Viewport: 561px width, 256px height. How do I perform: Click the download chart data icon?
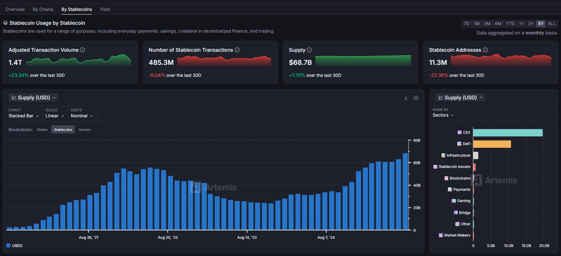pos(406,98)
